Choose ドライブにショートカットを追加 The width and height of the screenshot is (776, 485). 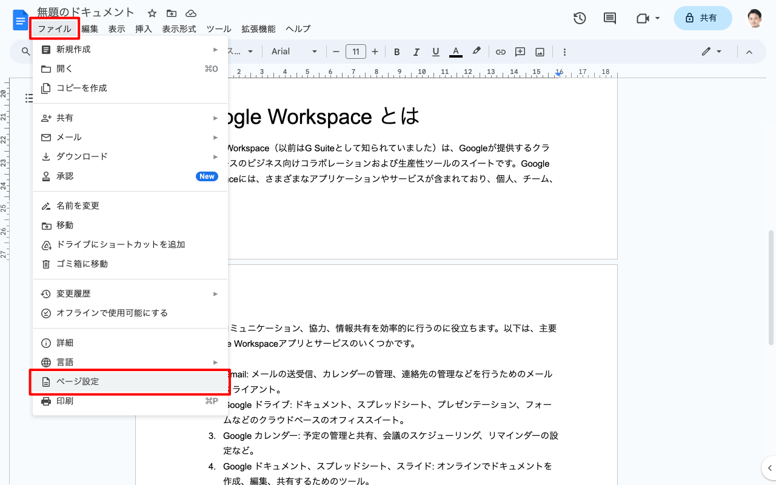click(130, 244)
